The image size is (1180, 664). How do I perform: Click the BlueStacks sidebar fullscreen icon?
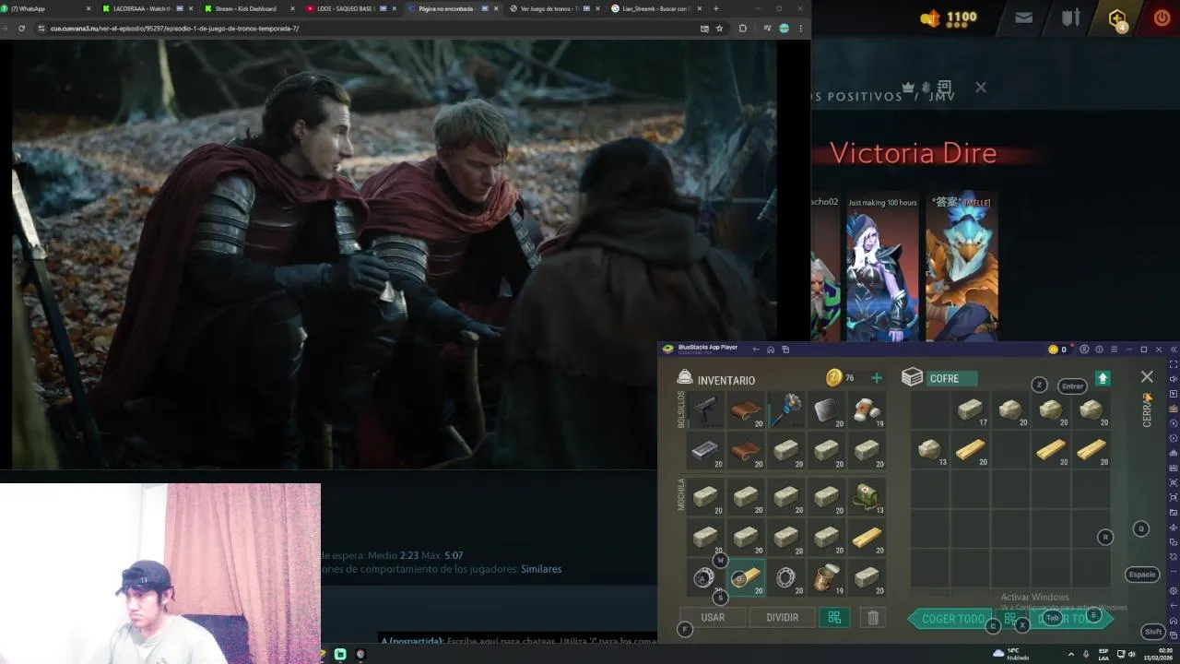[x=1173, y=364]
